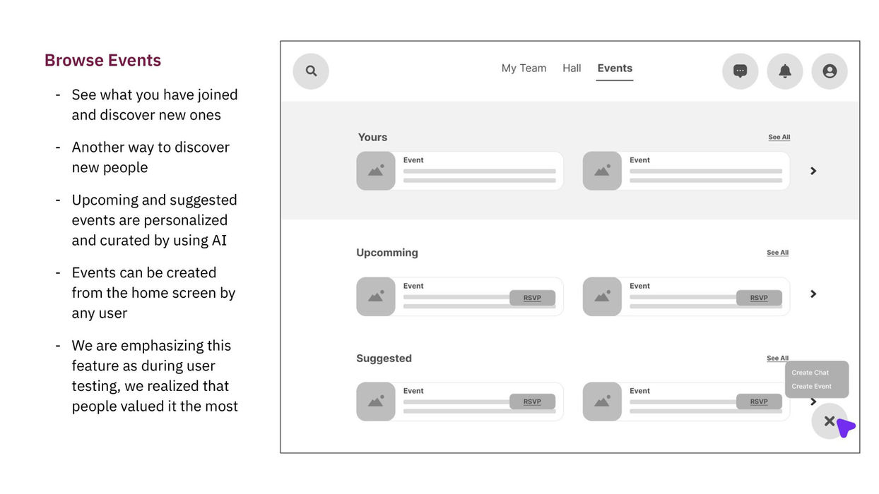This screenshot has width=879, height=494.
Task: Click See All link for Upcomming
Action: pyautogui.click(x=778, y=253)
